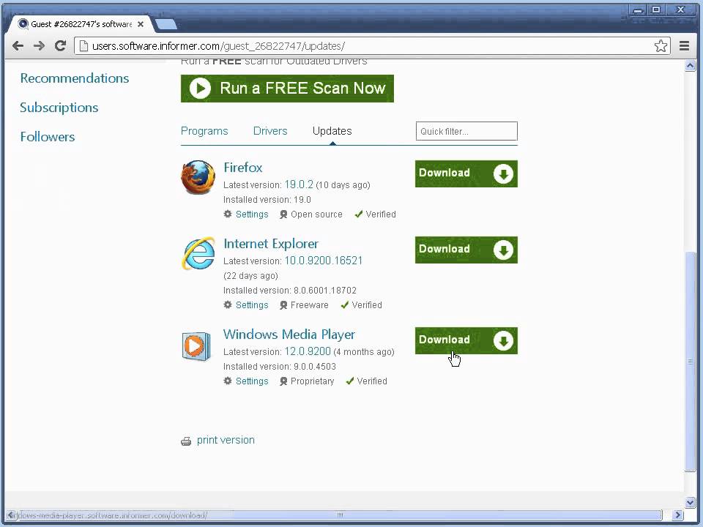Click the Open source ribbon icon for Firefox

[283, 214]
